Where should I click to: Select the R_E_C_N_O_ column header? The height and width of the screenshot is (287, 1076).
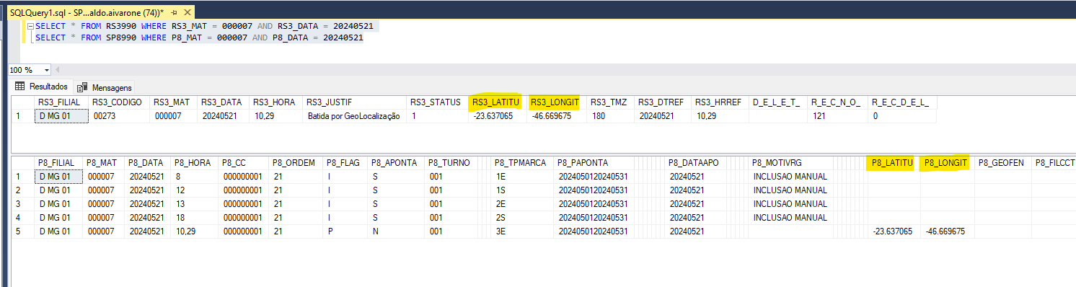[837, 102]
